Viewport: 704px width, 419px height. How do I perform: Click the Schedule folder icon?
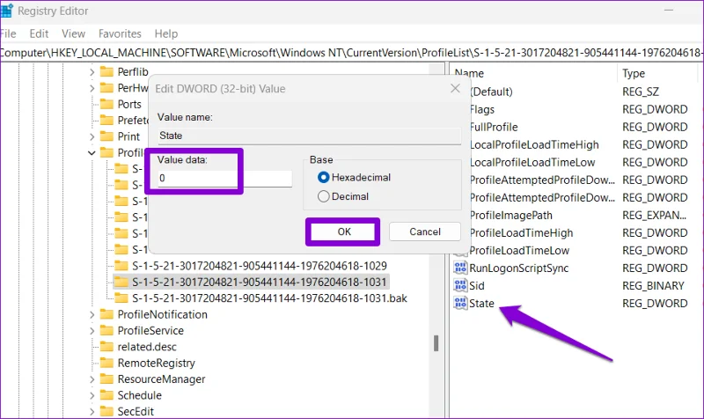(x=106, y=394)
